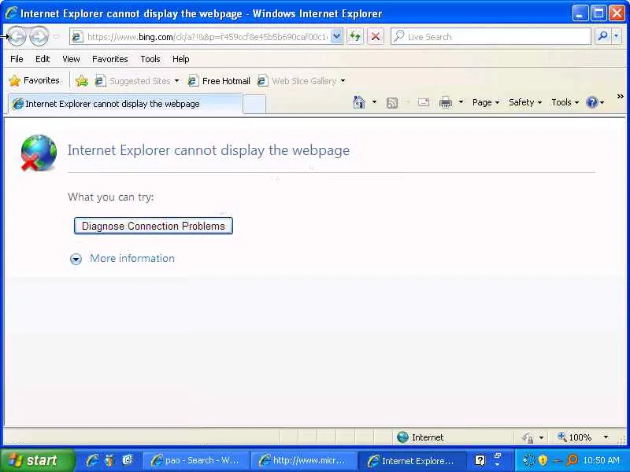Open search provider options dropdown
Viewport: 630px width, 472px height.
[x=617, y=36]
